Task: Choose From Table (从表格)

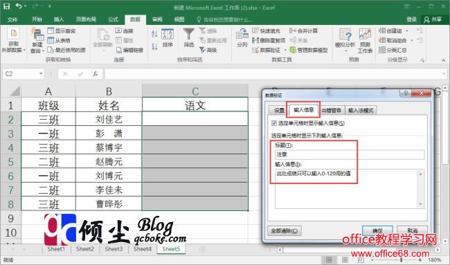Action: [x=59, y=40]
